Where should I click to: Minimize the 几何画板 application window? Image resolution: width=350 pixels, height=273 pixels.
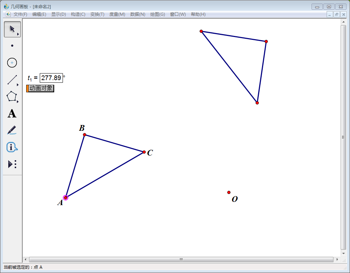coord(317,7)
